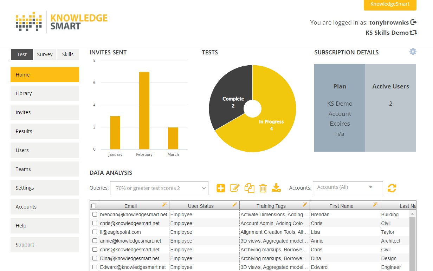Click the lt@eaglepoint.com email cell

point(134,232)
